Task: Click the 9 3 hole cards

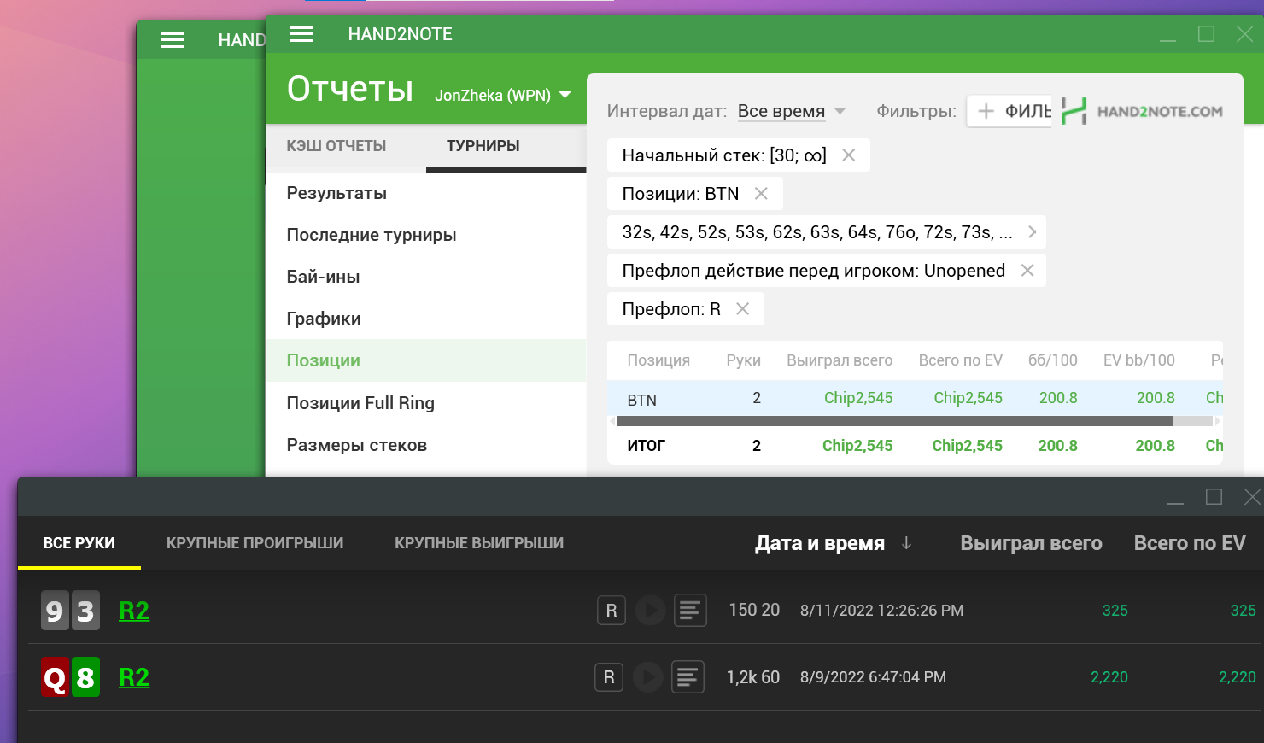Action: tap(70, 611)
